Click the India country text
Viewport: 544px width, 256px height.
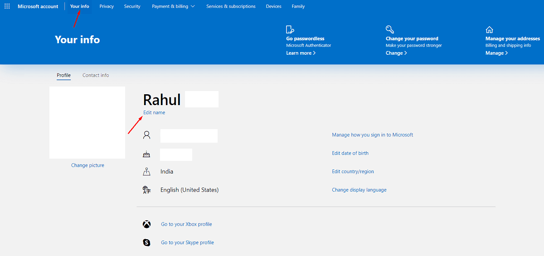167,172
